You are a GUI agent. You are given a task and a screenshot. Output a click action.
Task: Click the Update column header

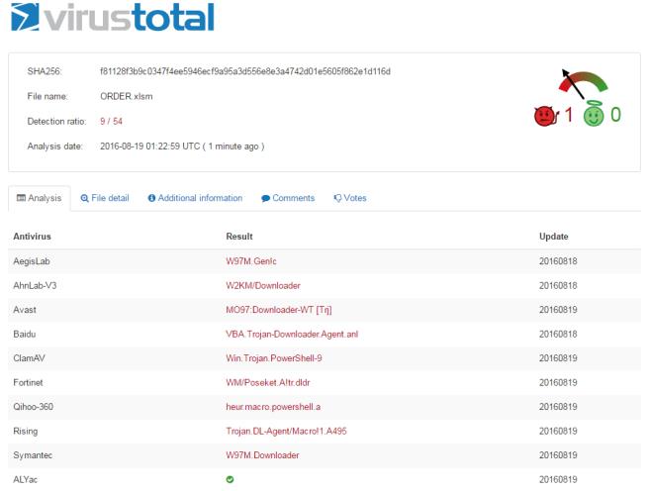553,237
